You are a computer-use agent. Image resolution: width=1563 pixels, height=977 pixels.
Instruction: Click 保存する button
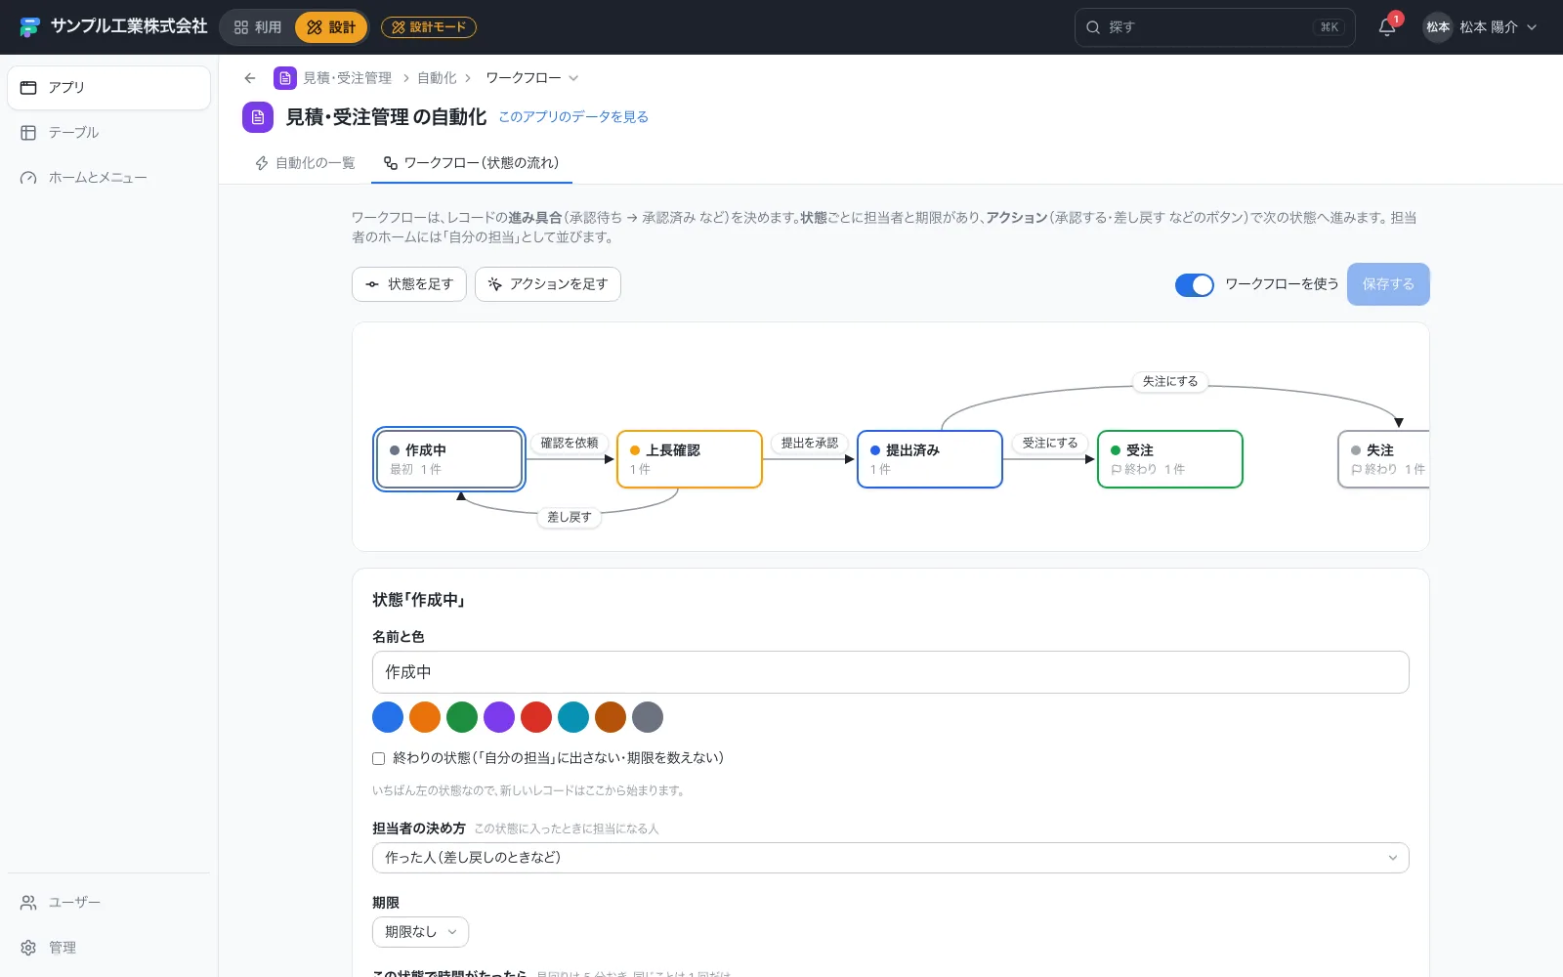click(1388, 284)
